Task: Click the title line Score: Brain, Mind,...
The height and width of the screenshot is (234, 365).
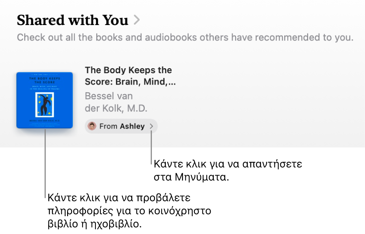Action: [x=130, y=82]
